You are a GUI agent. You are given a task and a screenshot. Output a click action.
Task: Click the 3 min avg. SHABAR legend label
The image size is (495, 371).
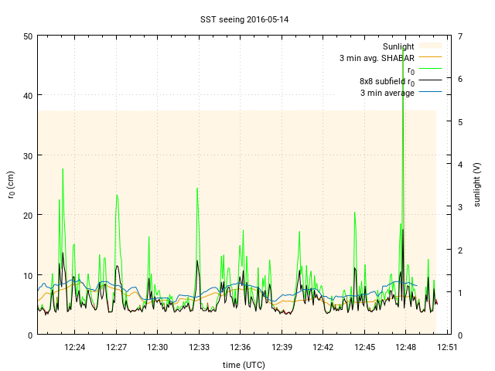click(377, 58)
